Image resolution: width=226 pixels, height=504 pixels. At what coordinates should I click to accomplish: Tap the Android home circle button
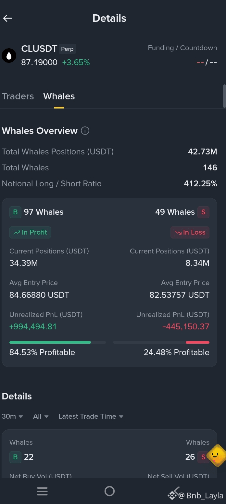coord(109,491)
